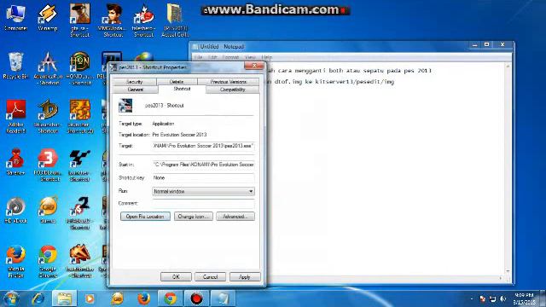
Task: Open the black checkered-flag launcher shortcut
Action: [x=79, y=165]
